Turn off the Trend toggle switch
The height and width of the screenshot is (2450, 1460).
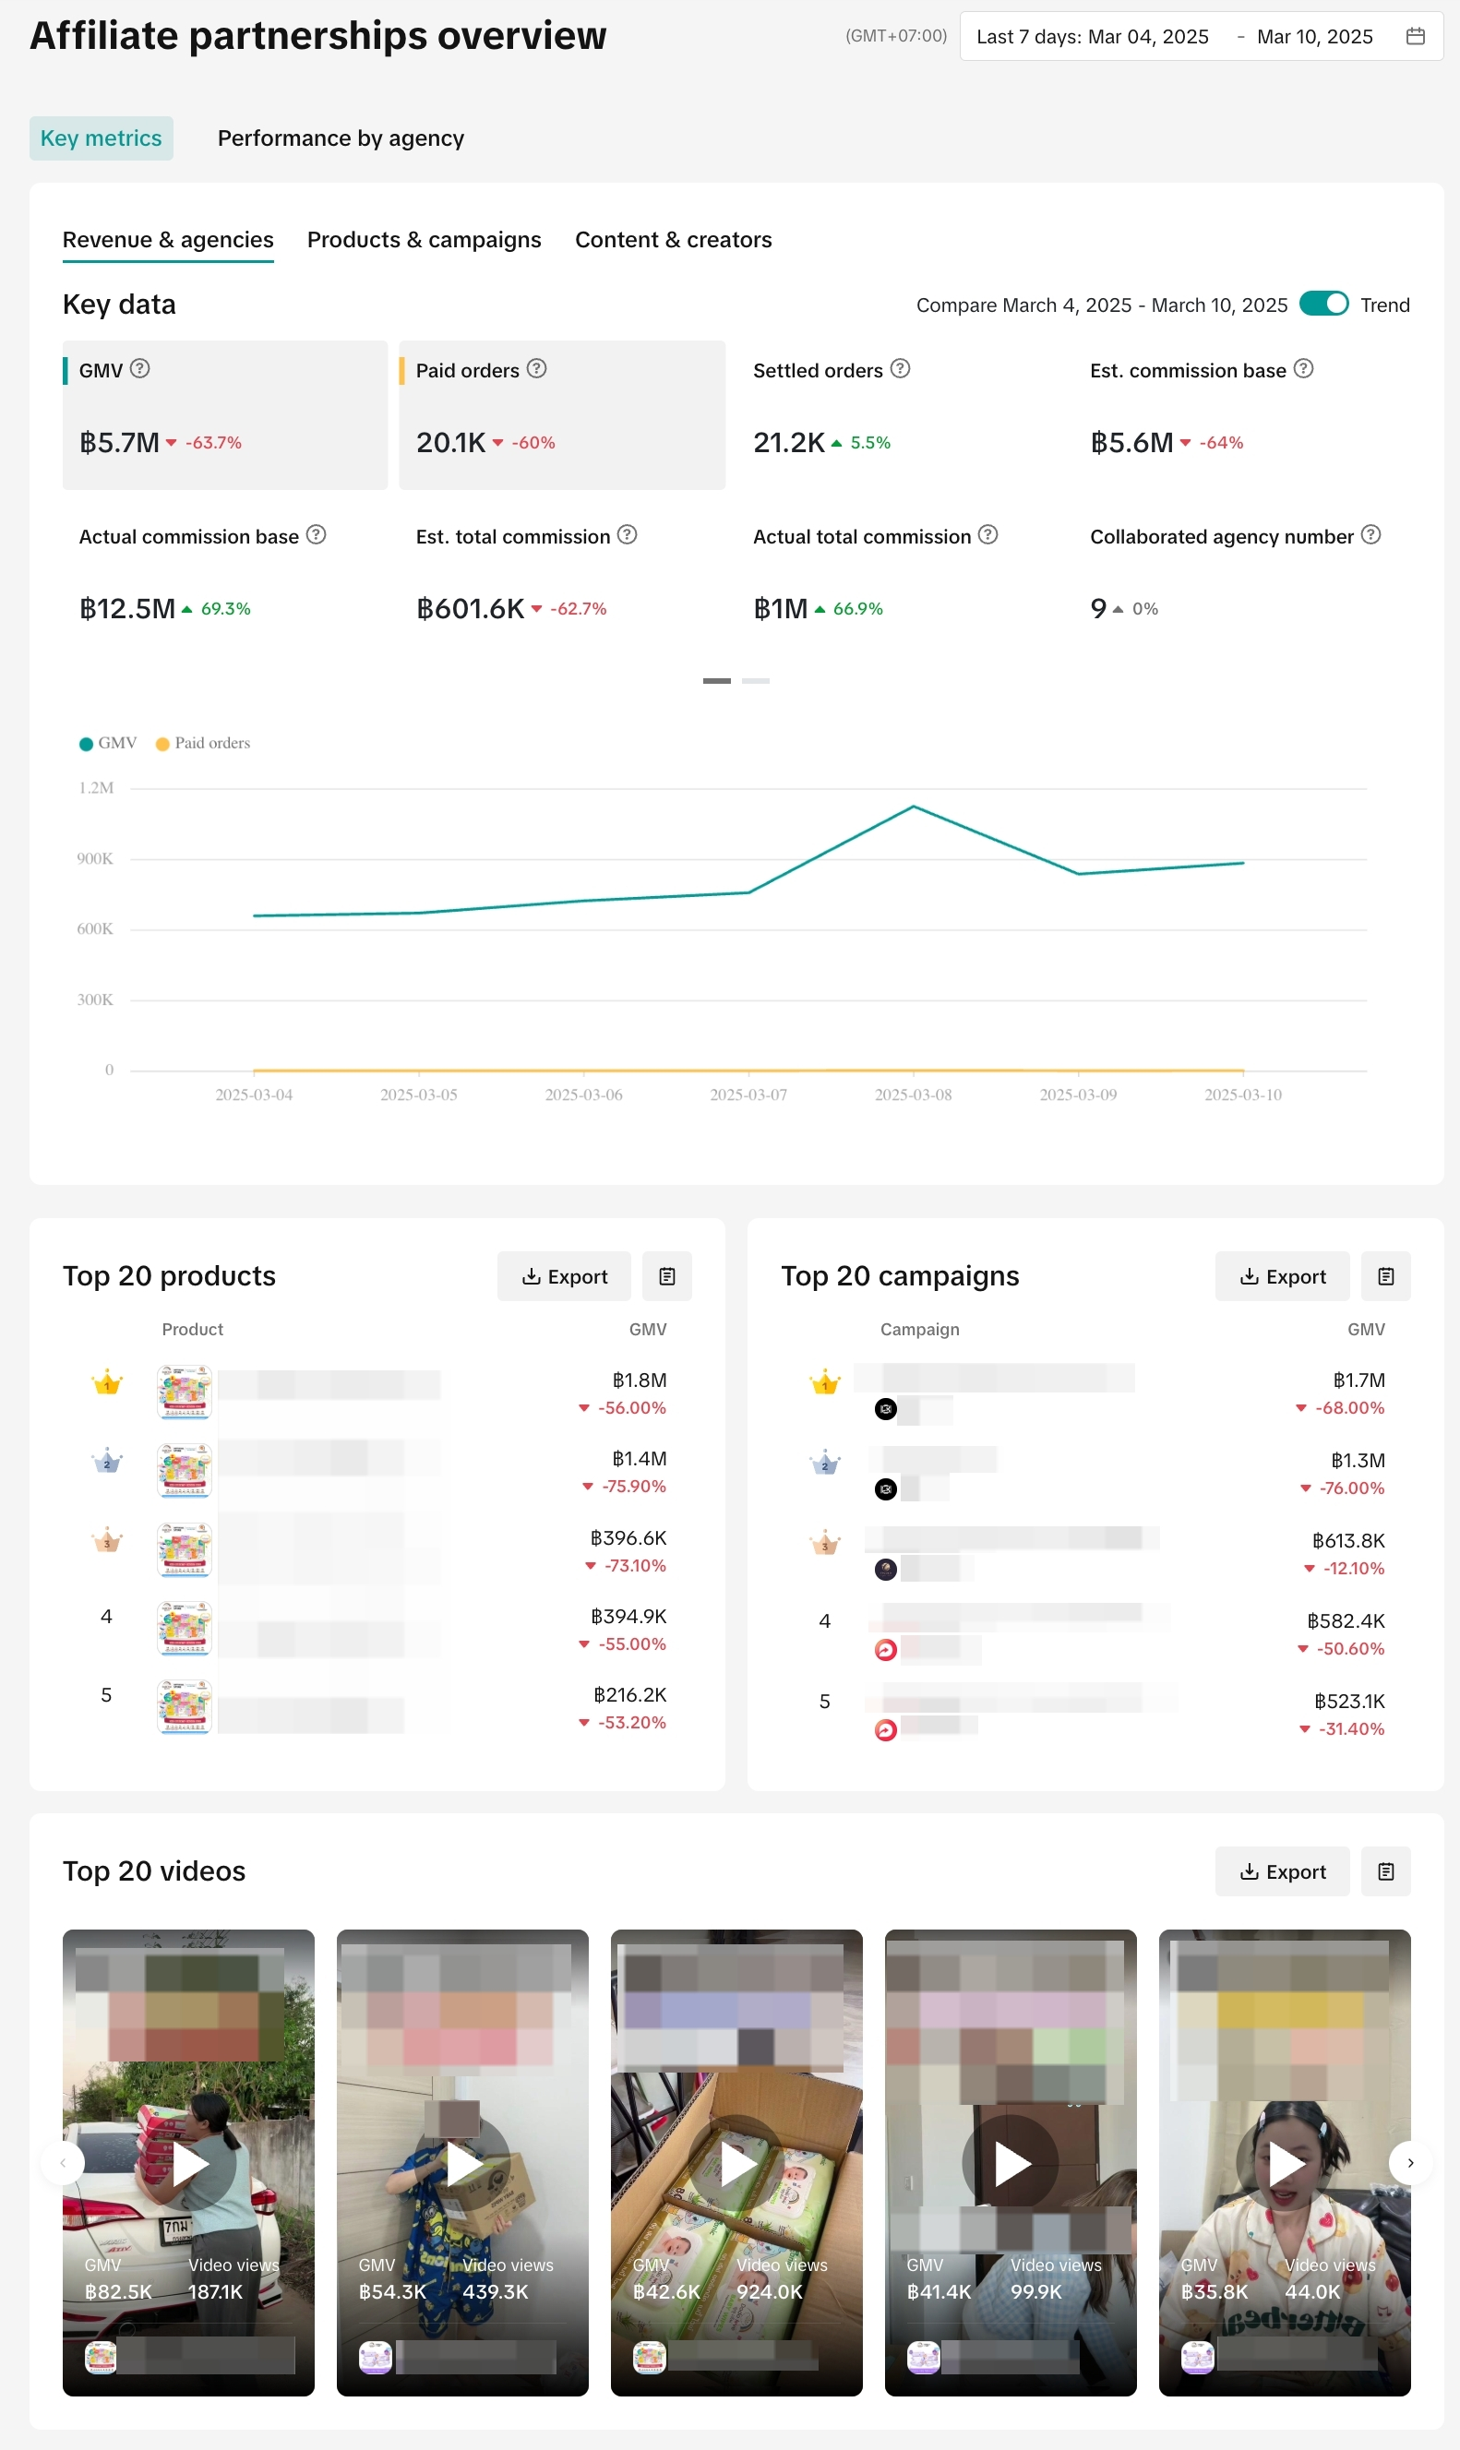pos(1323,304)
